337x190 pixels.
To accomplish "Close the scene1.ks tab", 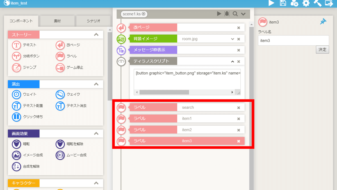I will pyautogui.click(x=144, y=14).
